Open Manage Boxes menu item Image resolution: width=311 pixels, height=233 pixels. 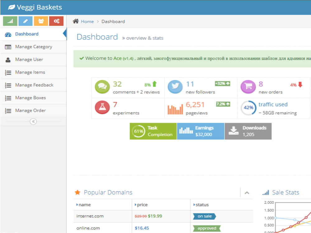point(33,98)
